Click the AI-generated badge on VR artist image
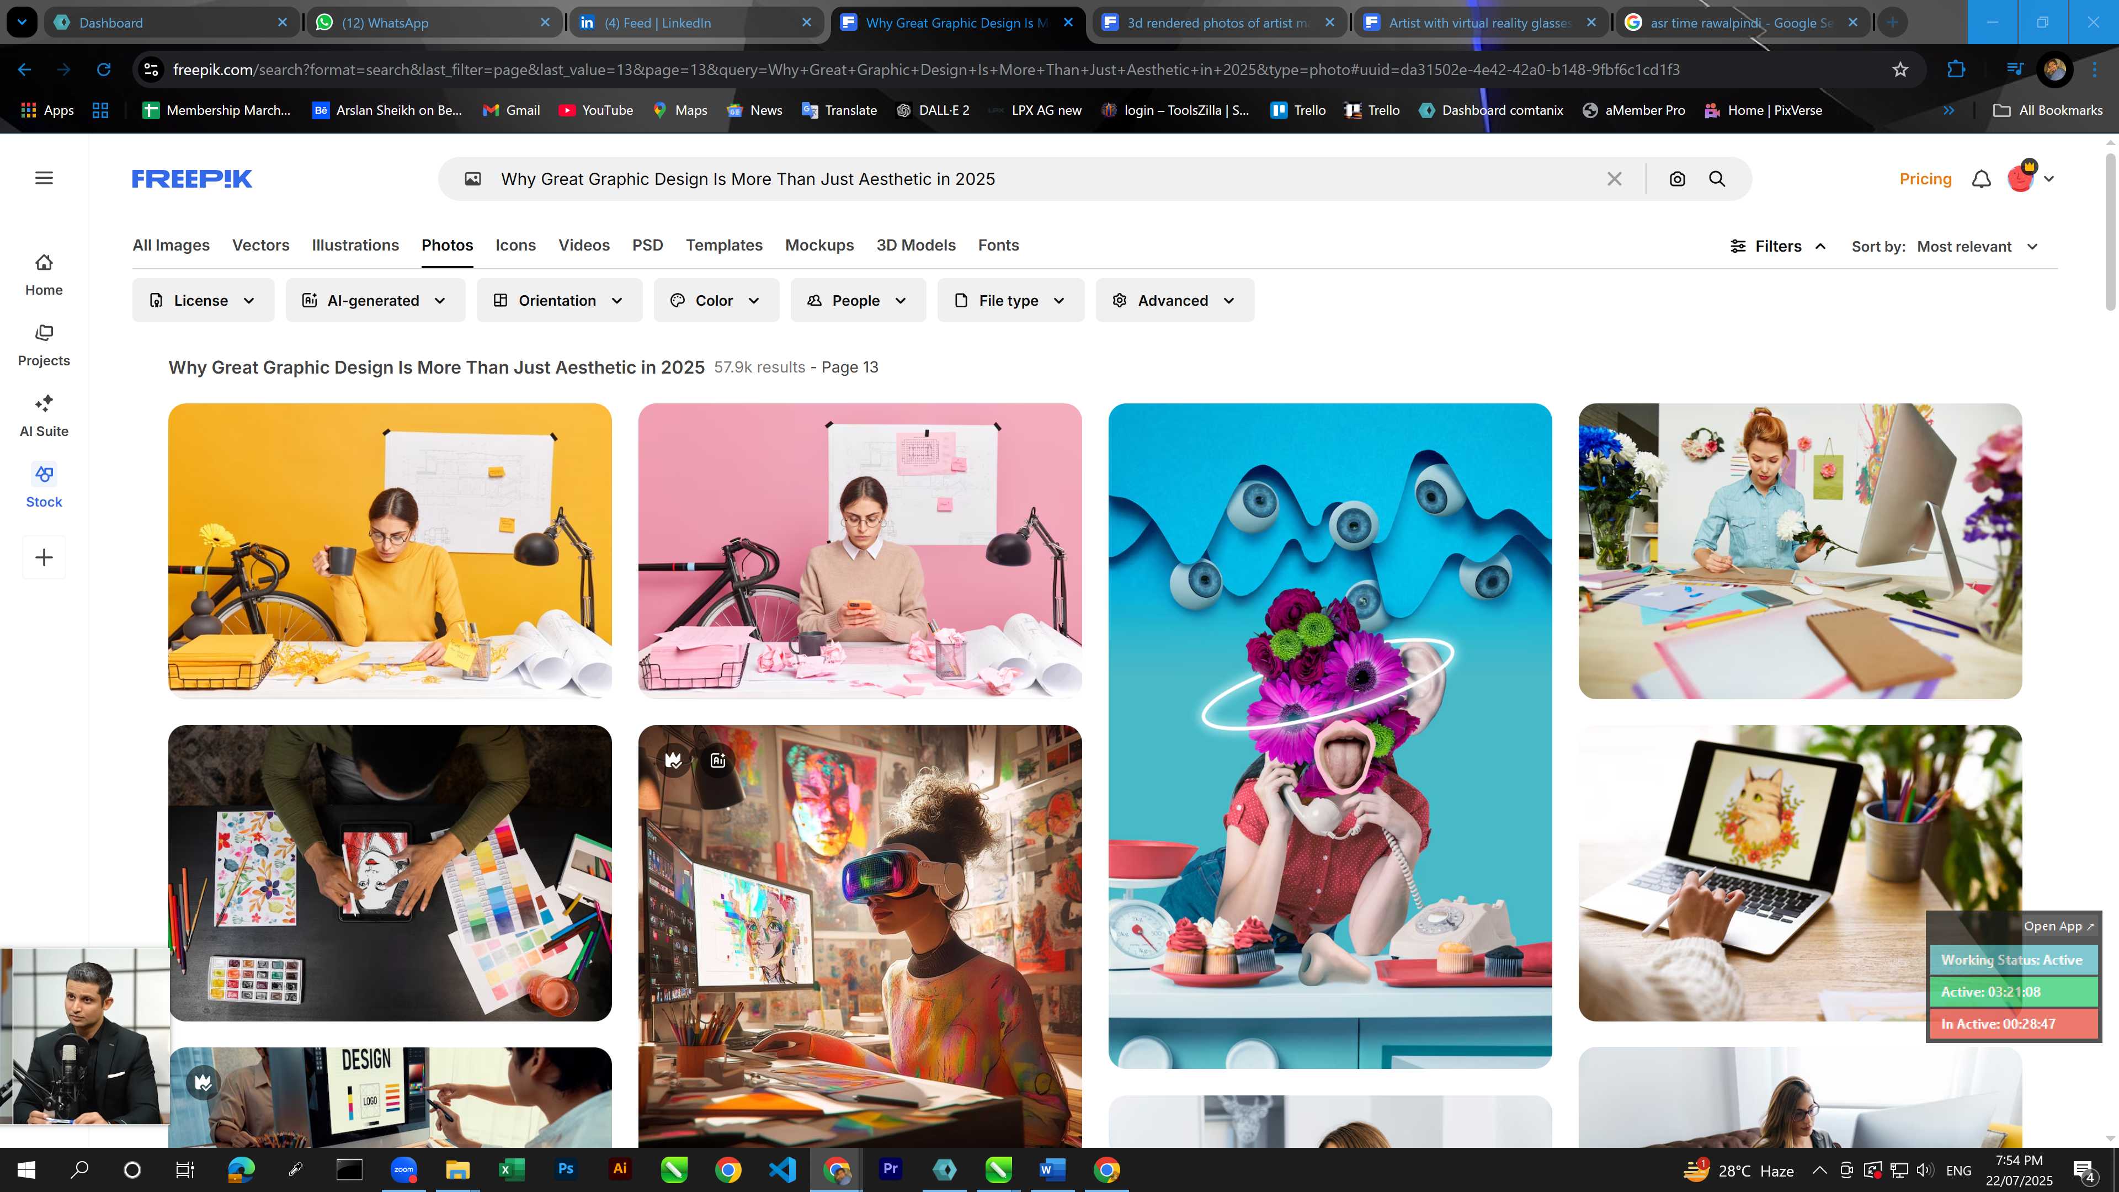 [718, 760]
